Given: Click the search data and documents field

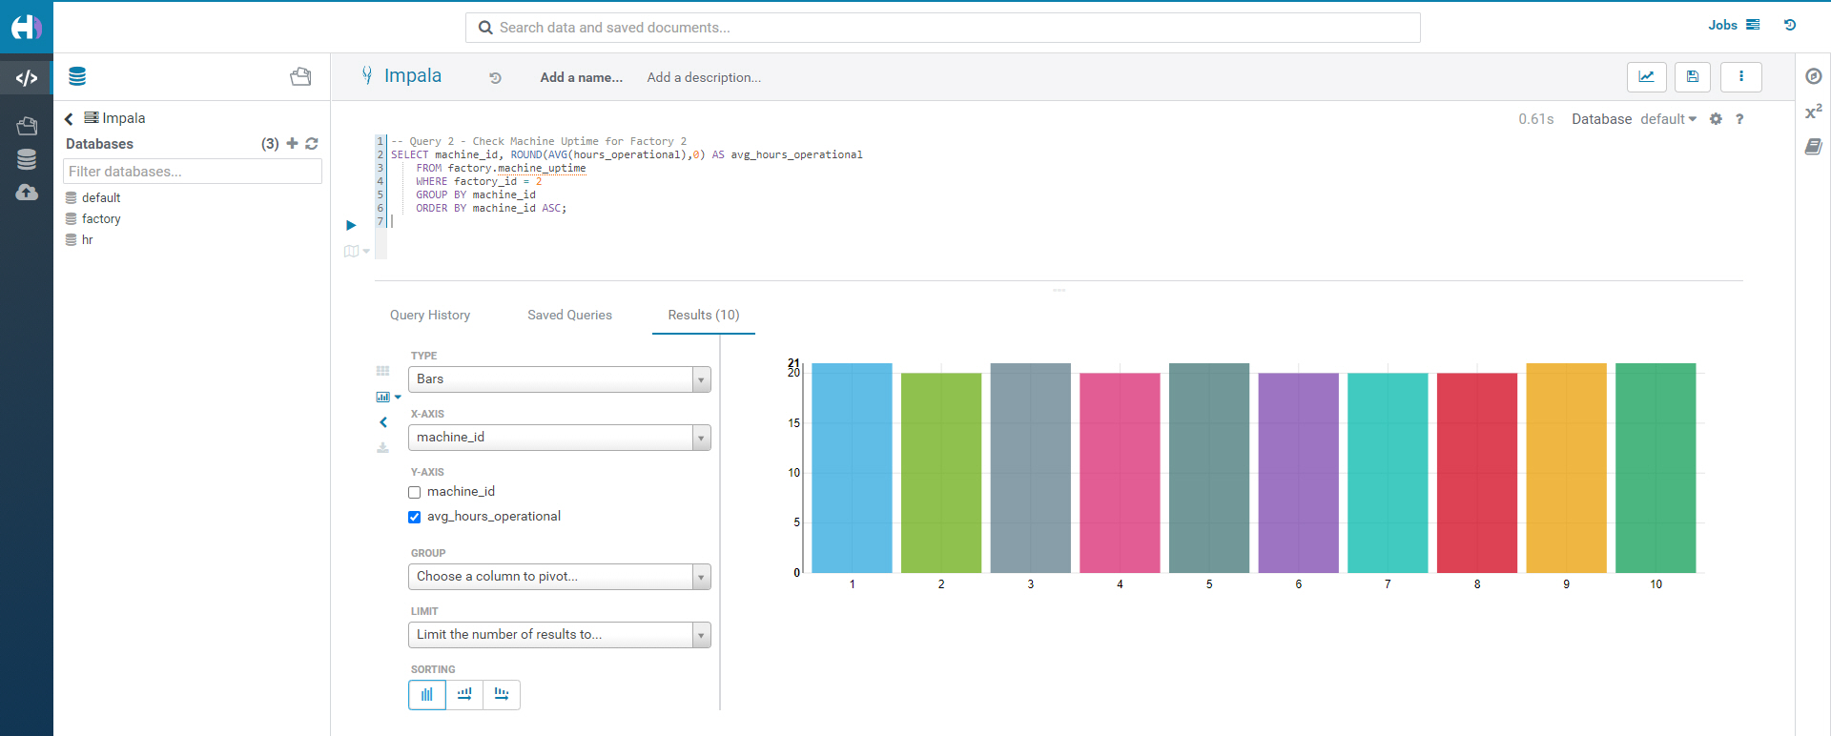Looking at the screenshot, I should (x=943, y=28).
